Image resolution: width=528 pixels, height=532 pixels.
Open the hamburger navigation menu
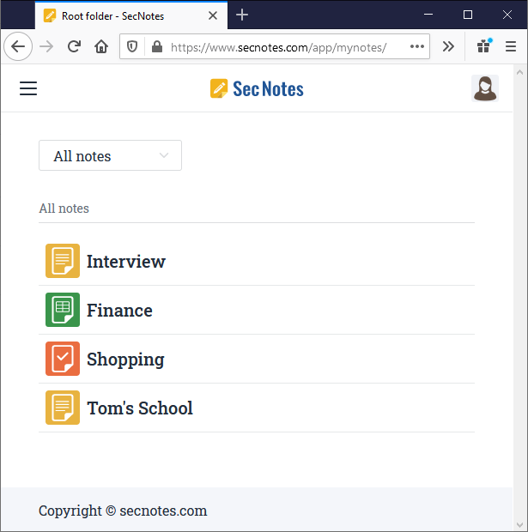click(28, 88)
